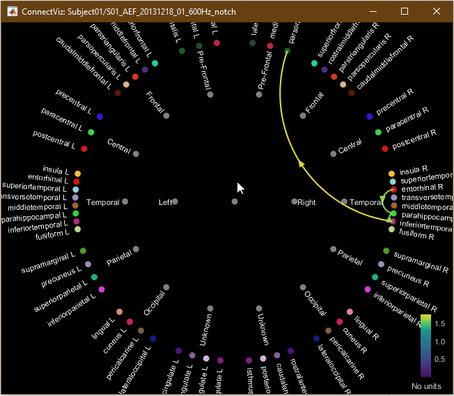Image resolution: width=454 pixels, height=396 pixels.
Task: Click the yellow insula R node
Action: 391,174
